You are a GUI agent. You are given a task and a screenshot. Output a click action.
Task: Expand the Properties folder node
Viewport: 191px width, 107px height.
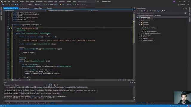tap(139, 23)
